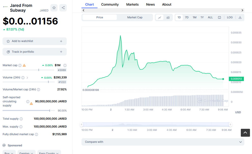Click the chart's current price endpoint dot
This screenshot has height=154, width=252.
[223, 79]
